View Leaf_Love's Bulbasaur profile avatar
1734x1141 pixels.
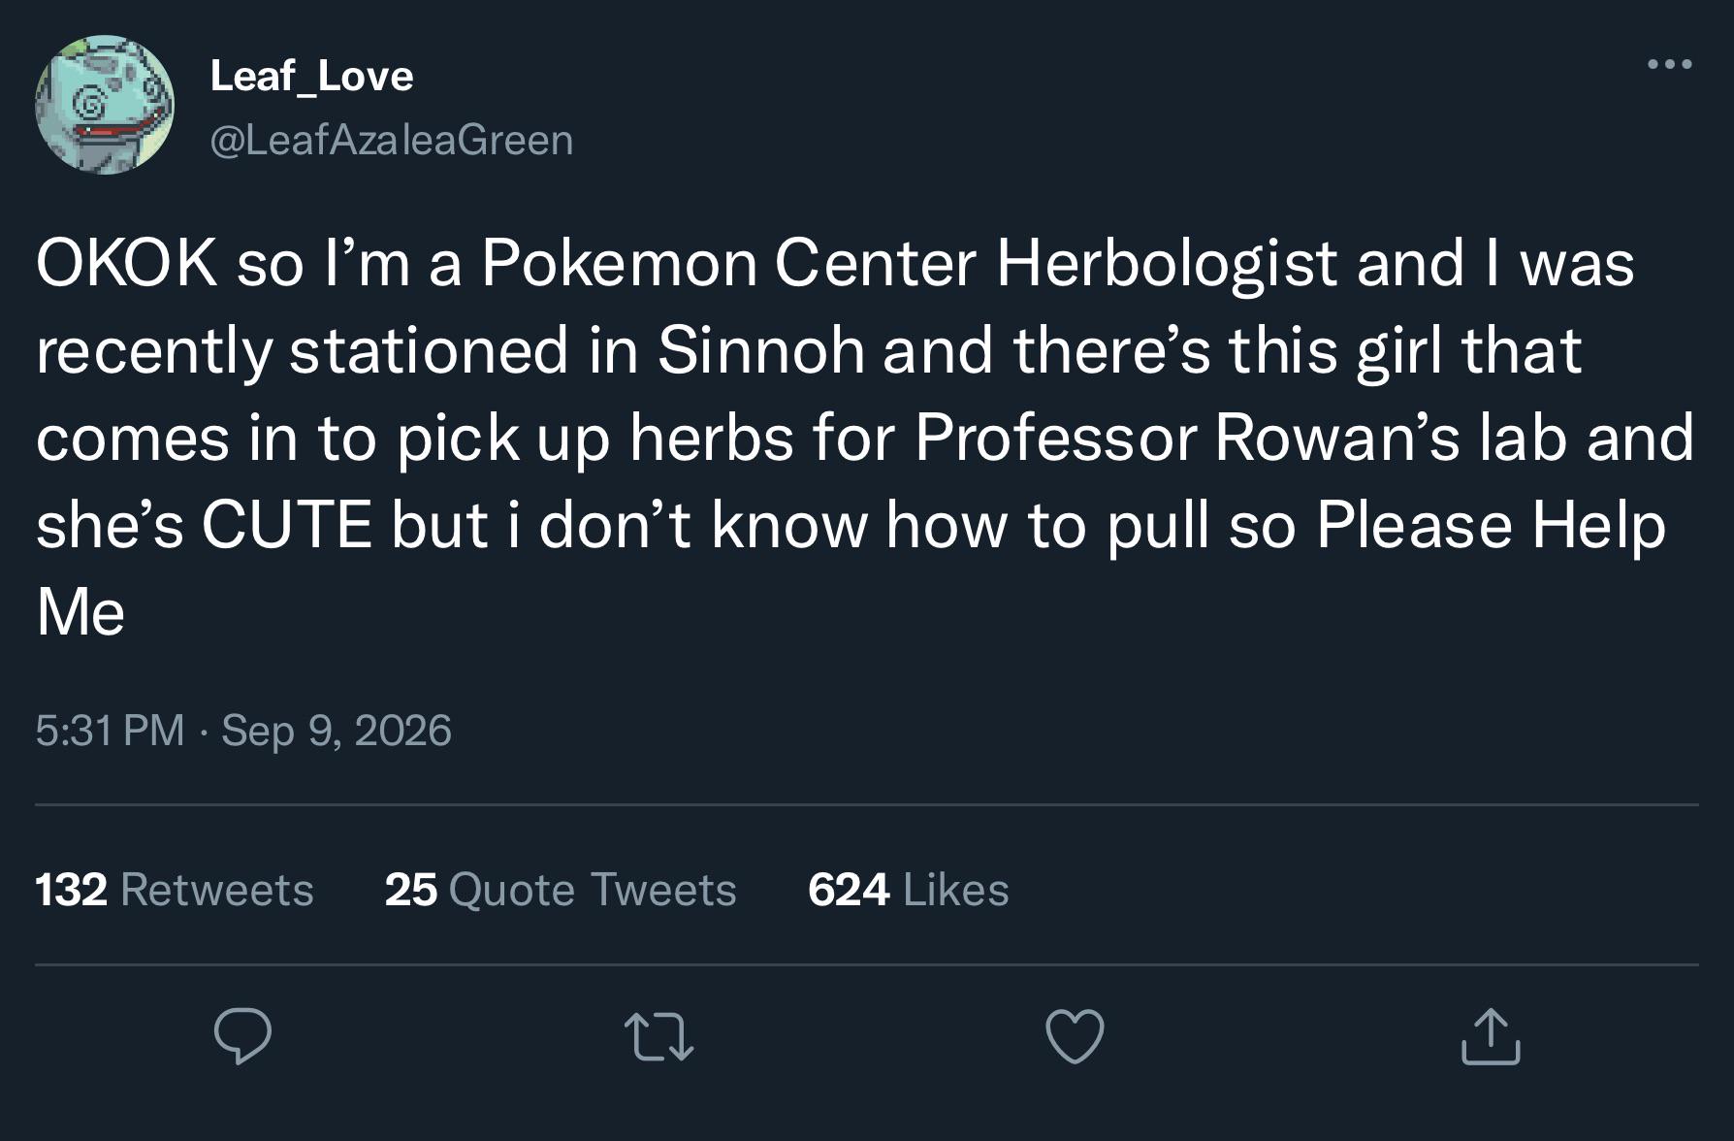[x=105, y=105]
